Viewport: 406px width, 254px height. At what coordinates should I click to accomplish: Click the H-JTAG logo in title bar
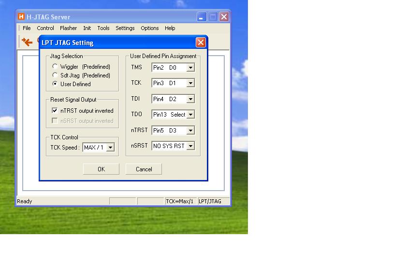(21, 16)
